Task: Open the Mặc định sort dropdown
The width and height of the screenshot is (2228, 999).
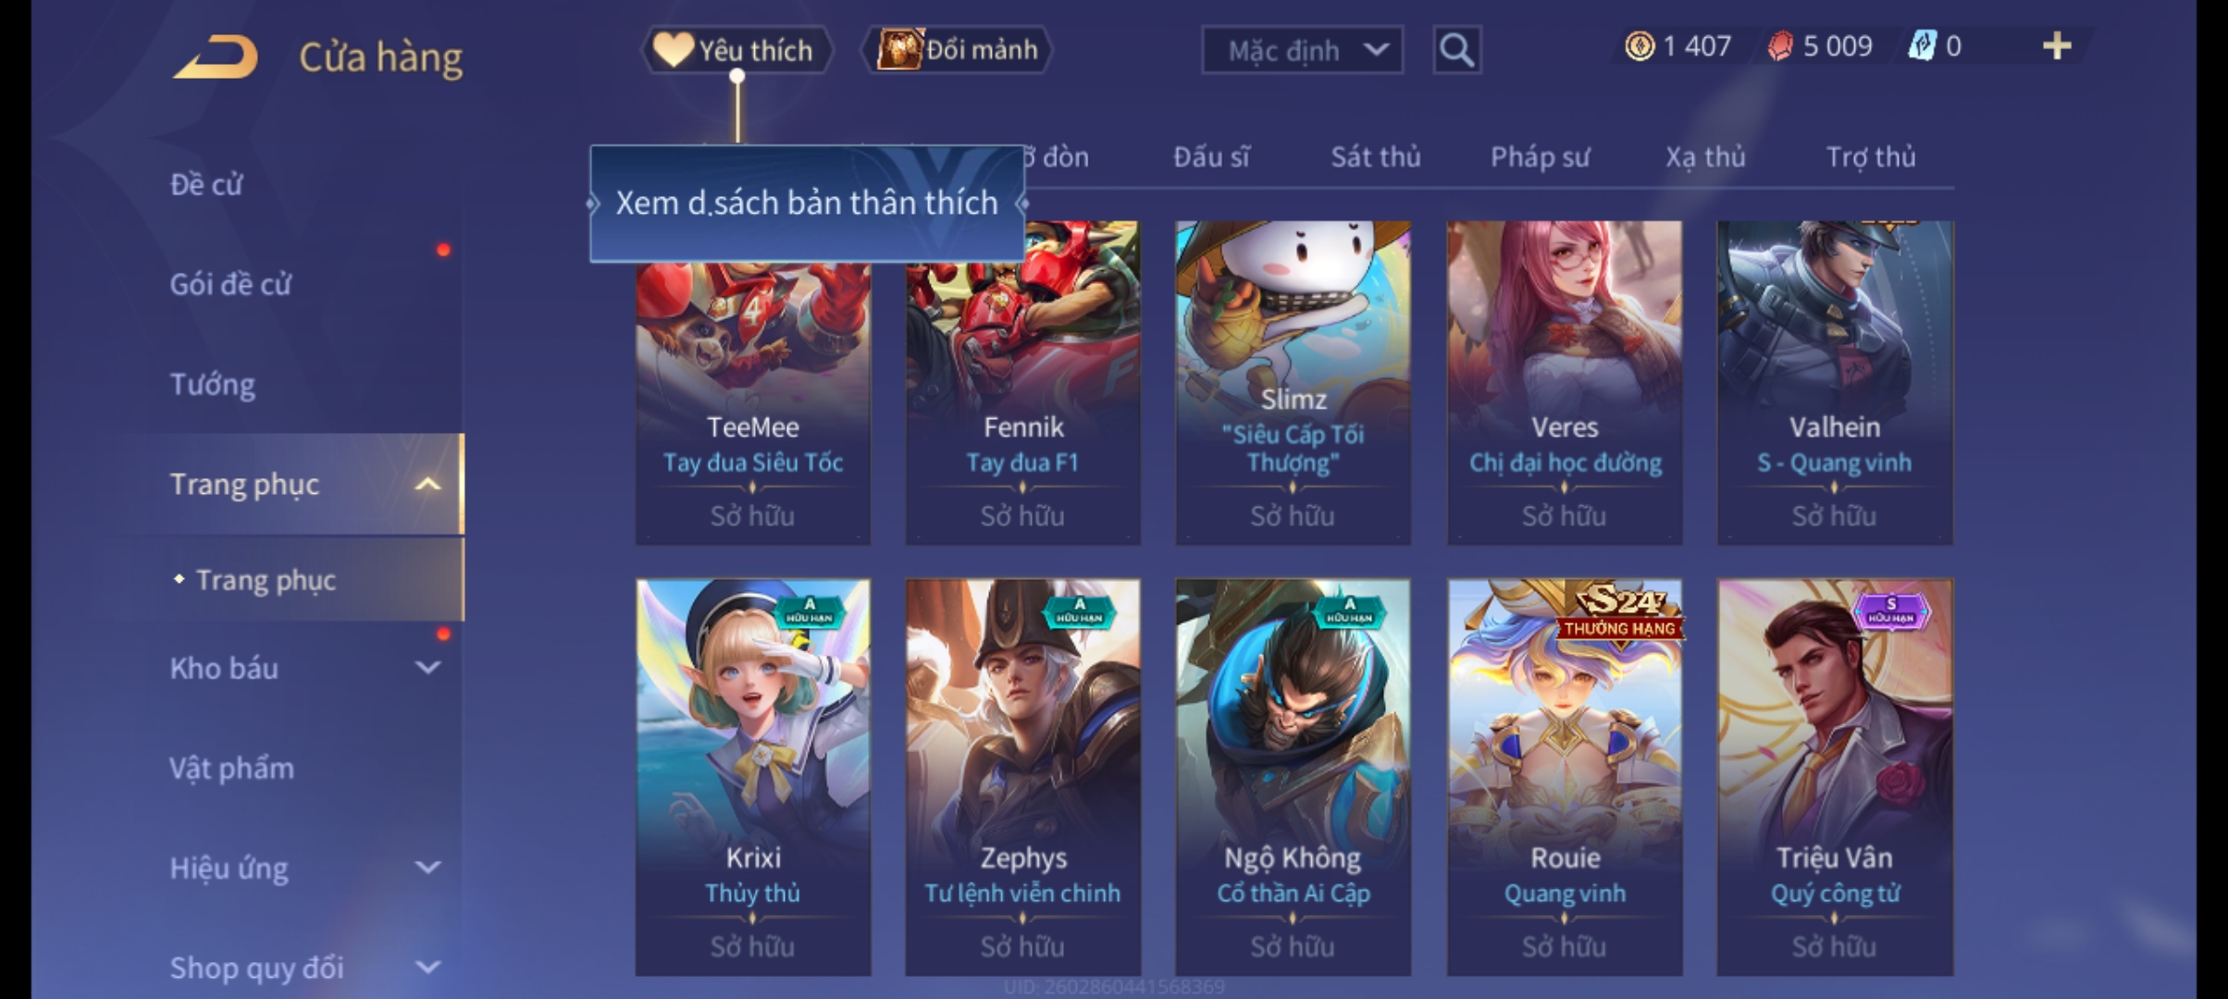Action: pyautogui.click(x=1302, y=50)
